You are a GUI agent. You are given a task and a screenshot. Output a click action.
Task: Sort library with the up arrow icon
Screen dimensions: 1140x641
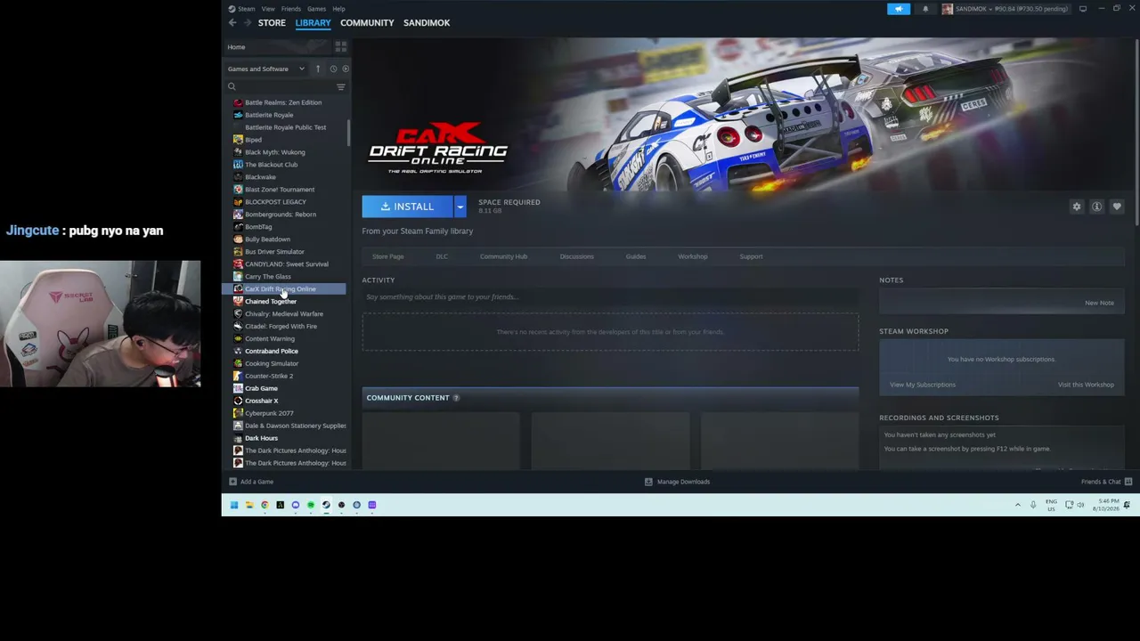(317, 69)
